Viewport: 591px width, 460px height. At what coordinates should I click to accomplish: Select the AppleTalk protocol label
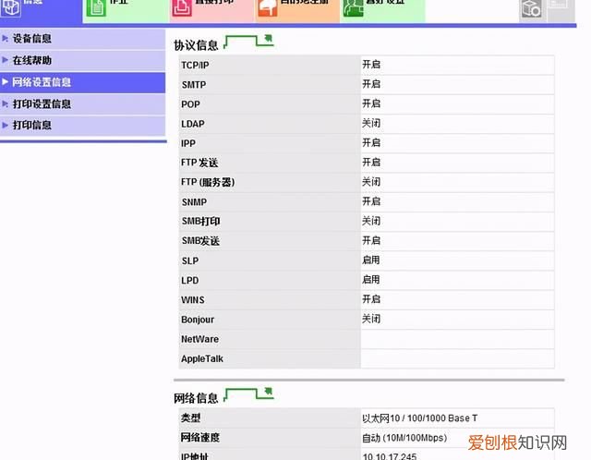[202, 359]
